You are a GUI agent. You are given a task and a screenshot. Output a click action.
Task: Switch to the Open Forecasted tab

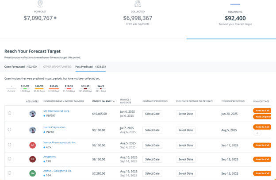[20, 67]
